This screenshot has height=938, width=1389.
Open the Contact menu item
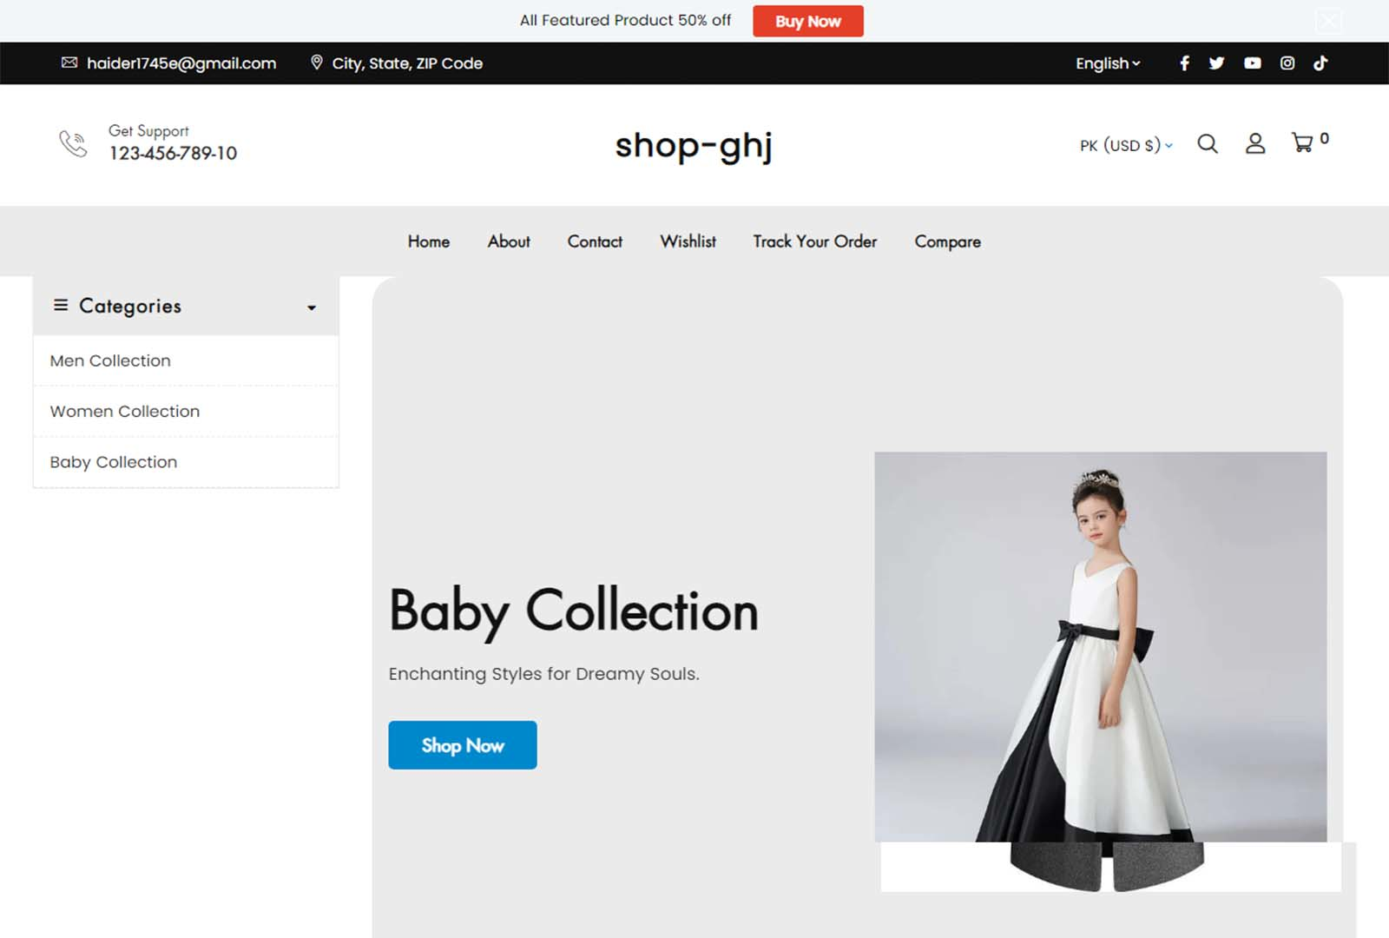(595, 241)
